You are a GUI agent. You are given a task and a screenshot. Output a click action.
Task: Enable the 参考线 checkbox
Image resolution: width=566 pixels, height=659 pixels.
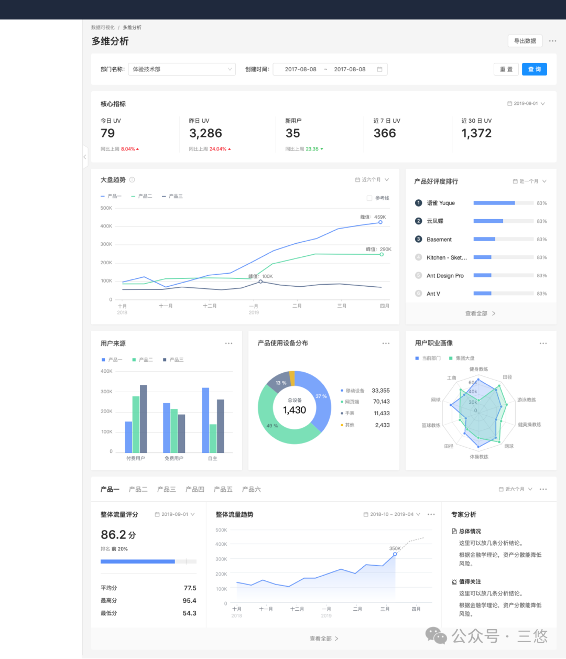[x=369, y=198]
